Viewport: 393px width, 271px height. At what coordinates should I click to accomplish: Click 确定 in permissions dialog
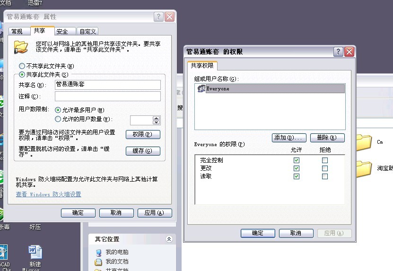(258, 233)
